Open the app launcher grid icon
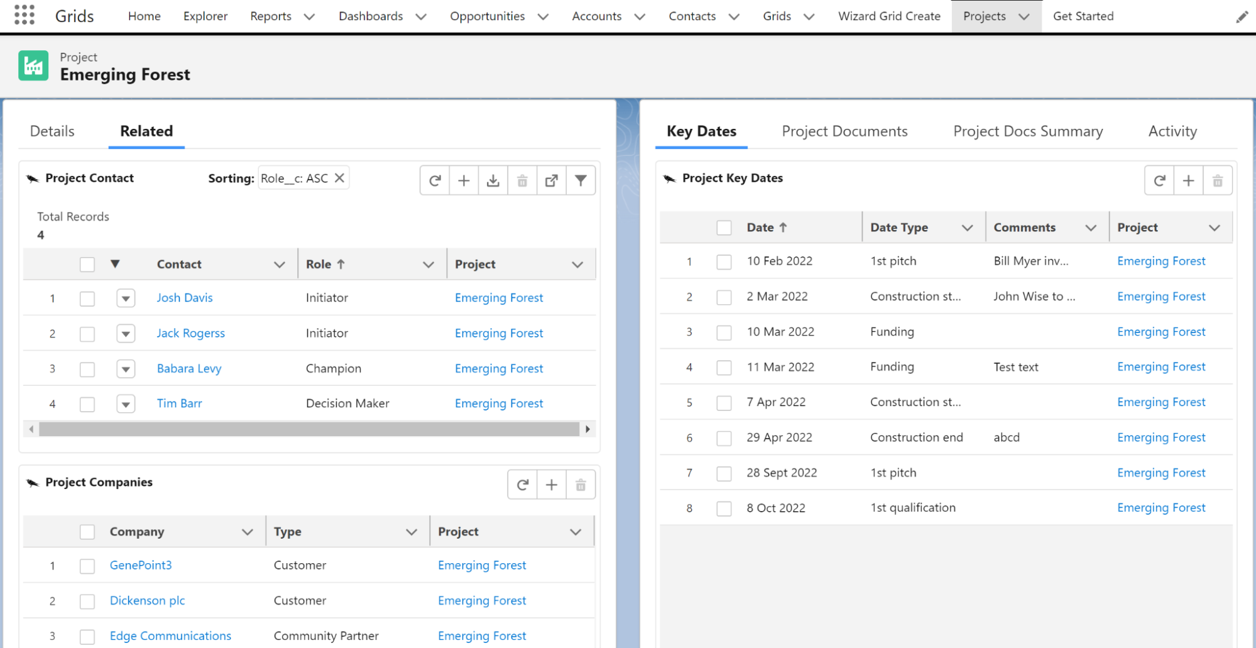 pos(24,15)
